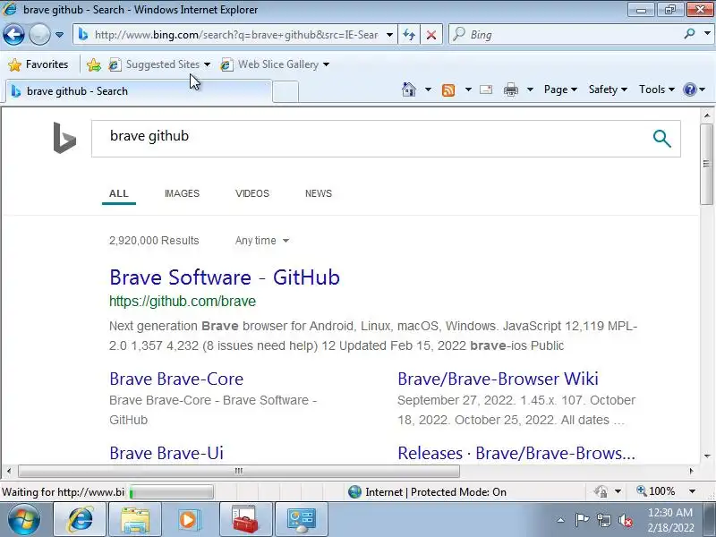Image resolution: width=716 pixels, height=537 pixels.
Task: Click the scroll down arrow
Action: click(706, 456)
